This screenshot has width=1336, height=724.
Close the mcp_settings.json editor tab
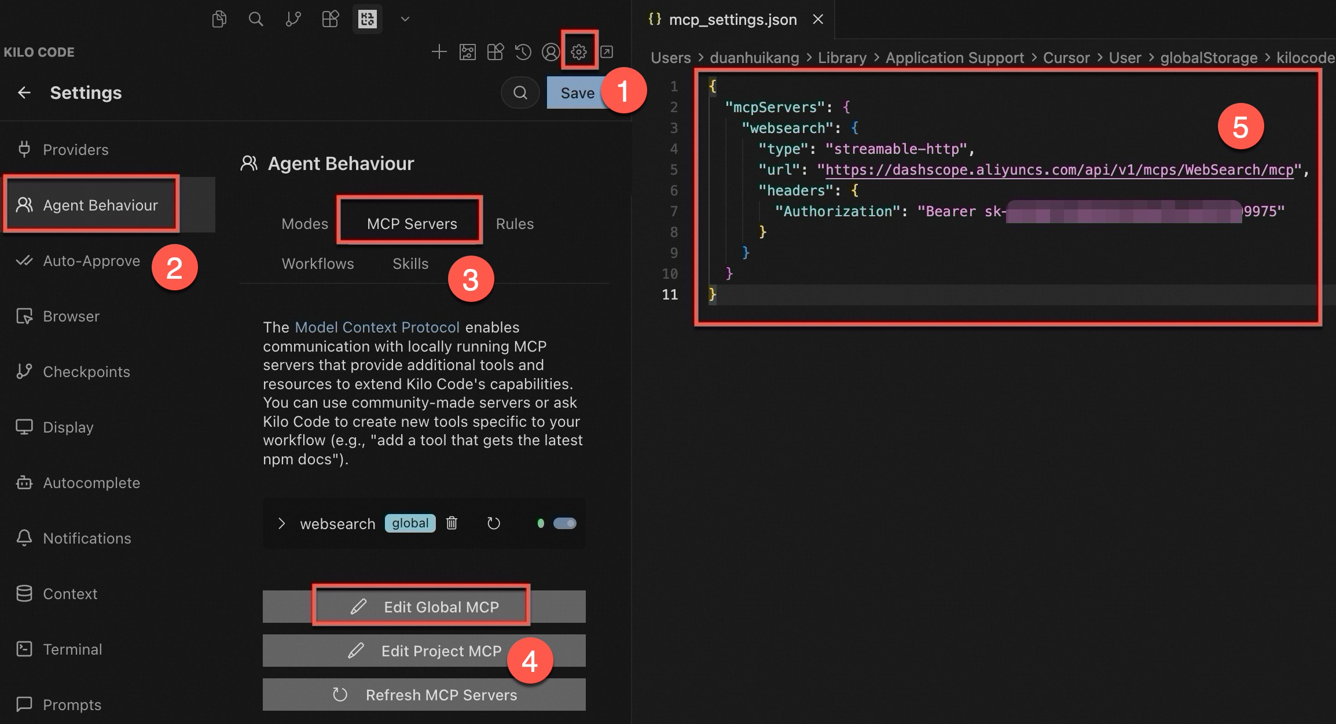818,20
